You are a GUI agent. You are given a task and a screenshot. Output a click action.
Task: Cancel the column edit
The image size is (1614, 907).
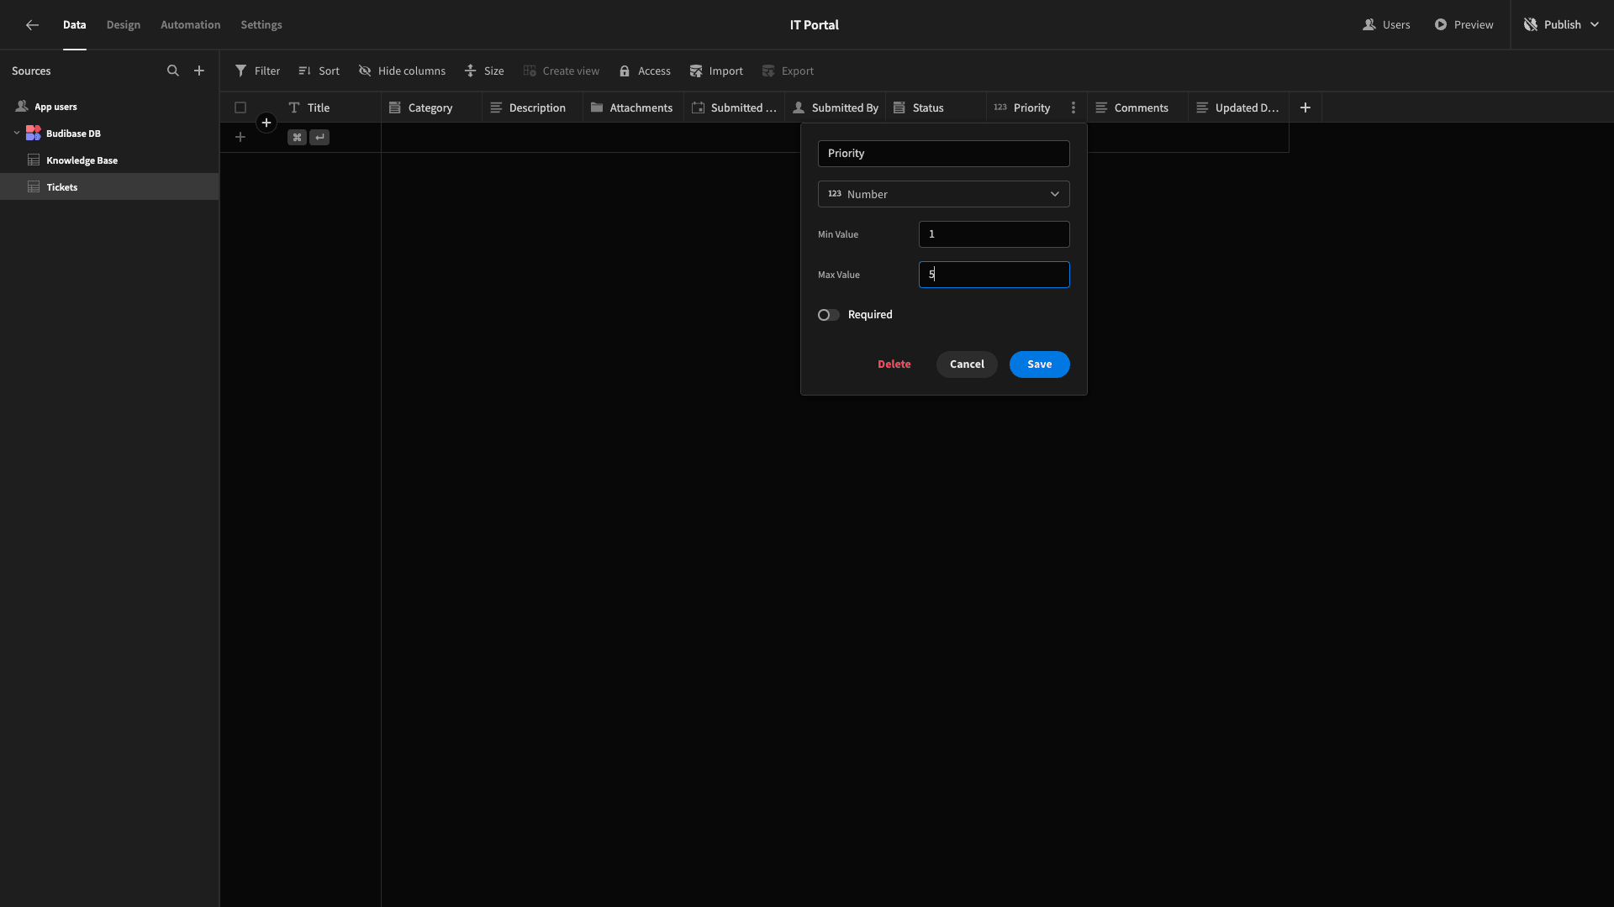tap(967, 364)
